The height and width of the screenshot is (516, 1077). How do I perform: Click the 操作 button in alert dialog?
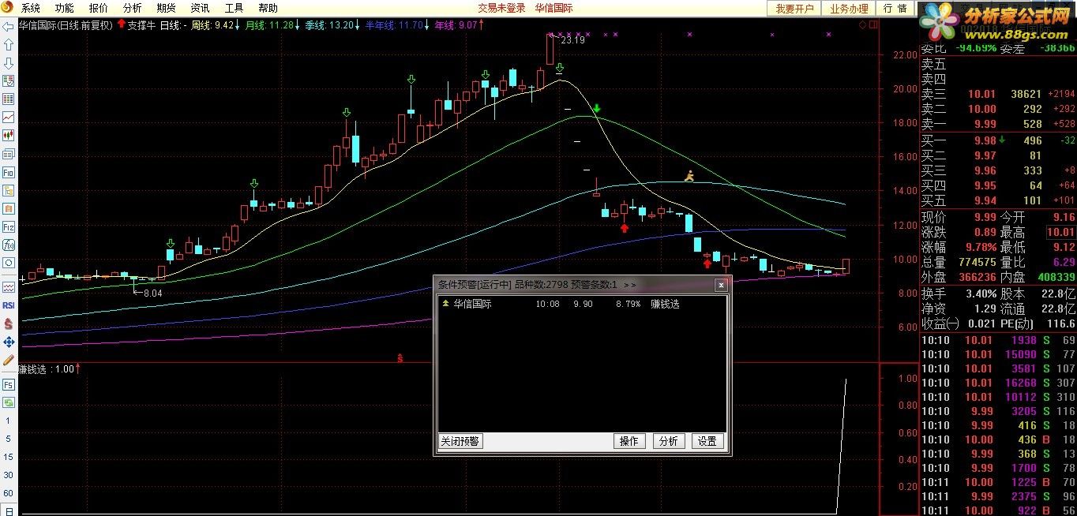(629, 441)
